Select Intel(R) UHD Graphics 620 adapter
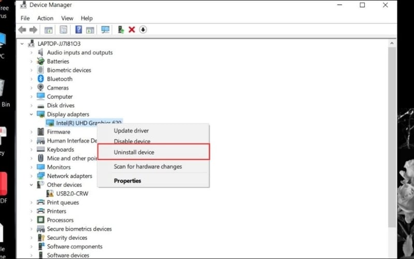 [x=84, y=123]
